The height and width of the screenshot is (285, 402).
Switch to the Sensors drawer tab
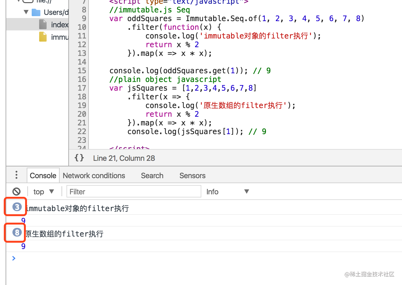[192, 176]
